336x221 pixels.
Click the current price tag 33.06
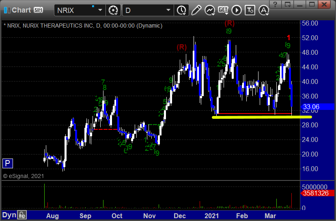tap(318, 107)
